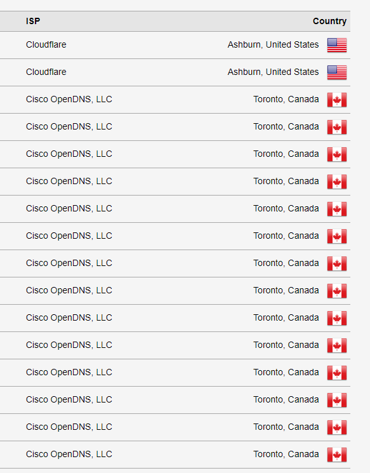Click Canadian flag in the last table row
The height and width of the screenshot is (473, 370).
click(x=337, y=455)
